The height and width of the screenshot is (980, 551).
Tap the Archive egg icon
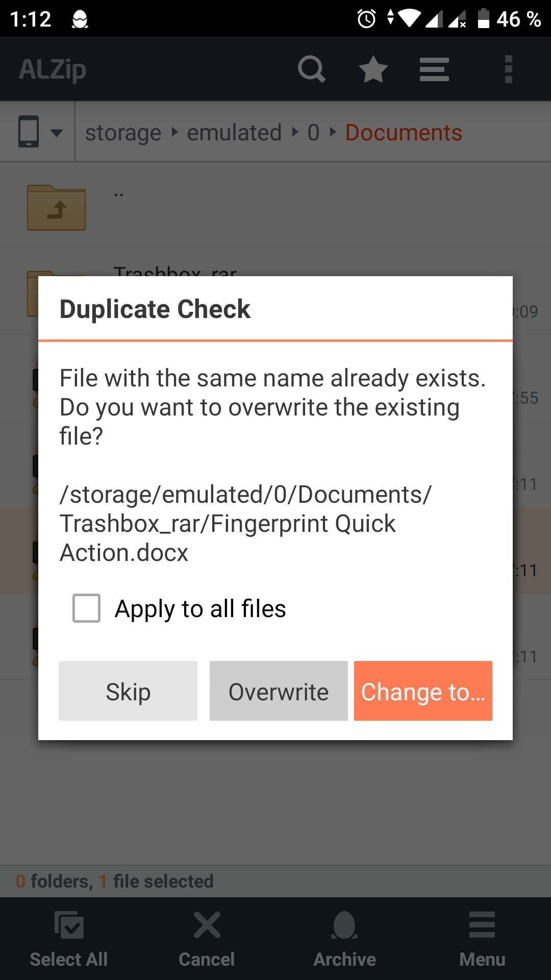344,924
